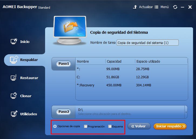196x139 pixels.
Task: Click the Utilidades tools icon
Action: [14, 114]
